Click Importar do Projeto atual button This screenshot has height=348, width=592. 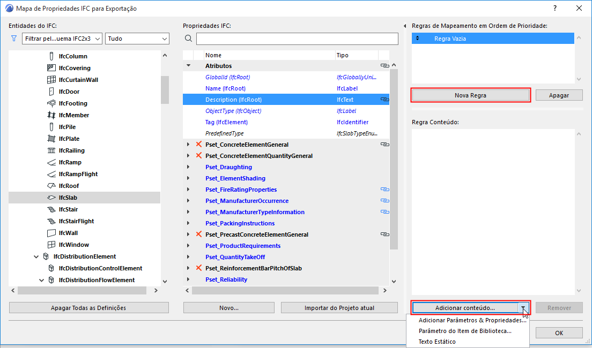tap(339, 308)
